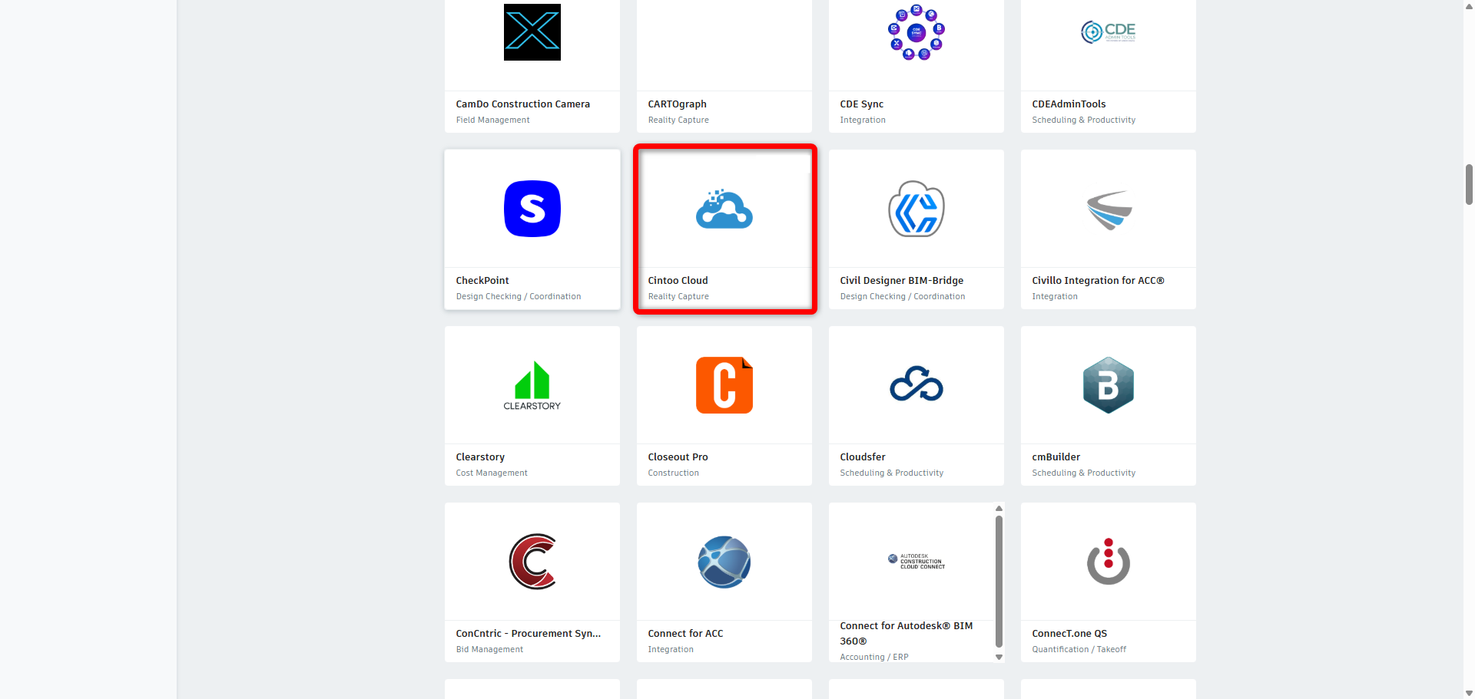Viewport: 1475px width, 699px height.
Task: Click the cmBuilder app name
Action: pos(1056,457)
